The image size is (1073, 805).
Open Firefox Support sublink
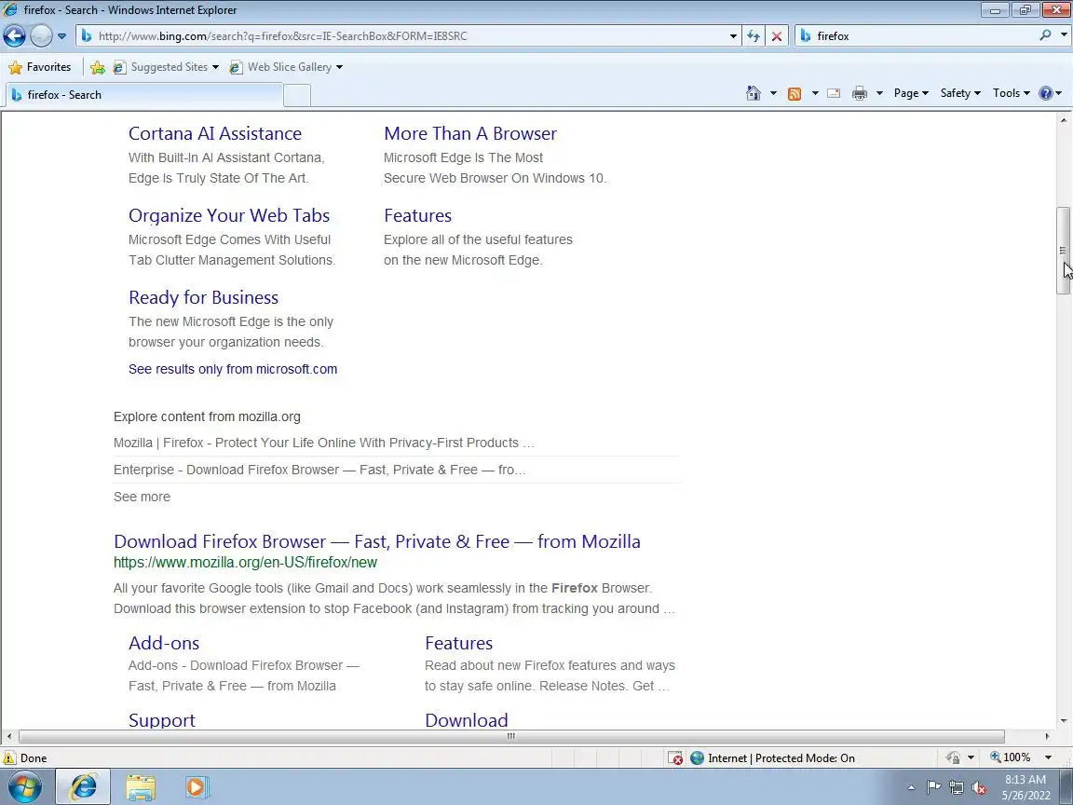pyautogui.click(x=161, y=720)
